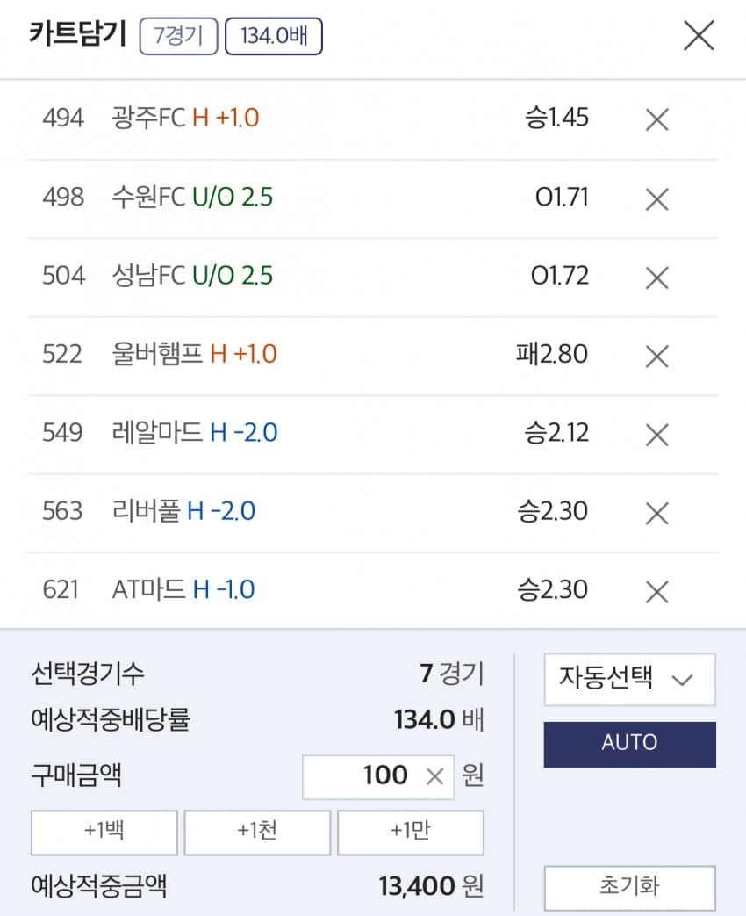Remove the 522 울버햄프 selection
The height and width of the screenshot is (916, 746).
(x=657, y=356)
